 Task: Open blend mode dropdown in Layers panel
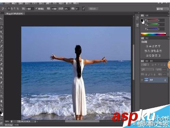[148, 70]
